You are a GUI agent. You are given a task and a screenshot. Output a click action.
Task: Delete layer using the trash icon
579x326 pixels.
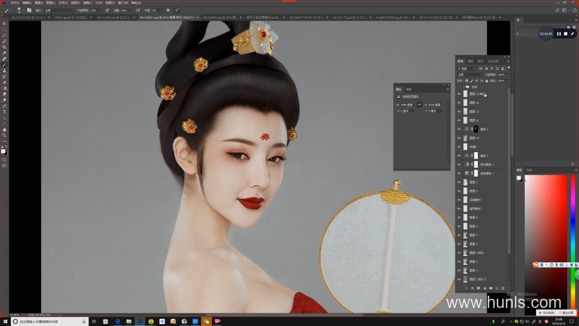pyautogui.click(x=503, y=289)
